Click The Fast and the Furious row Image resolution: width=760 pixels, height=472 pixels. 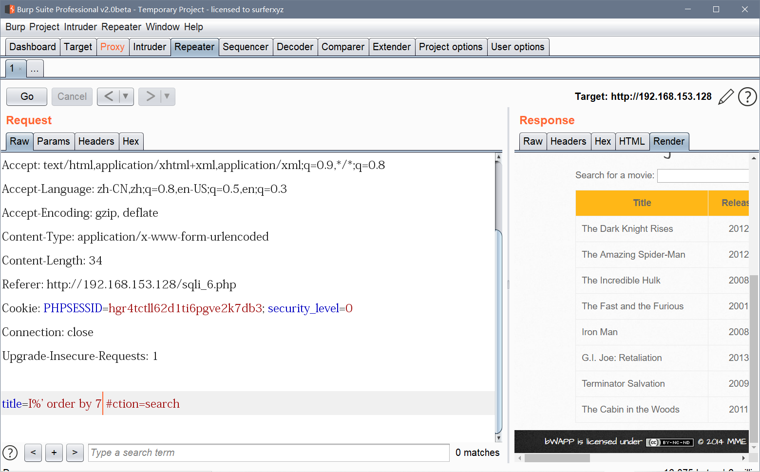click(x=662, y=306)
